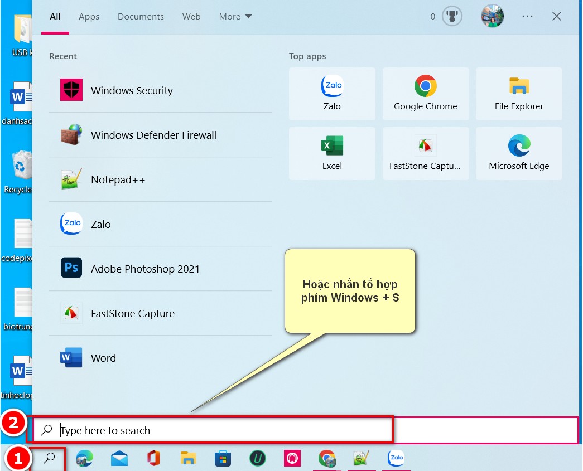Focus the Type here to search box
This screenshot has width=583, height=471.
[x=305, y=430]
